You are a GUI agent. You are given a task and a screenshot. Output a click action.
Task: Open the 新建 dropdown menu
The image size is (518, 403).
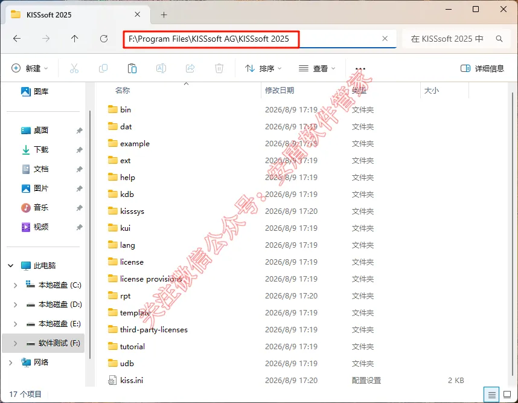point(30,68)
